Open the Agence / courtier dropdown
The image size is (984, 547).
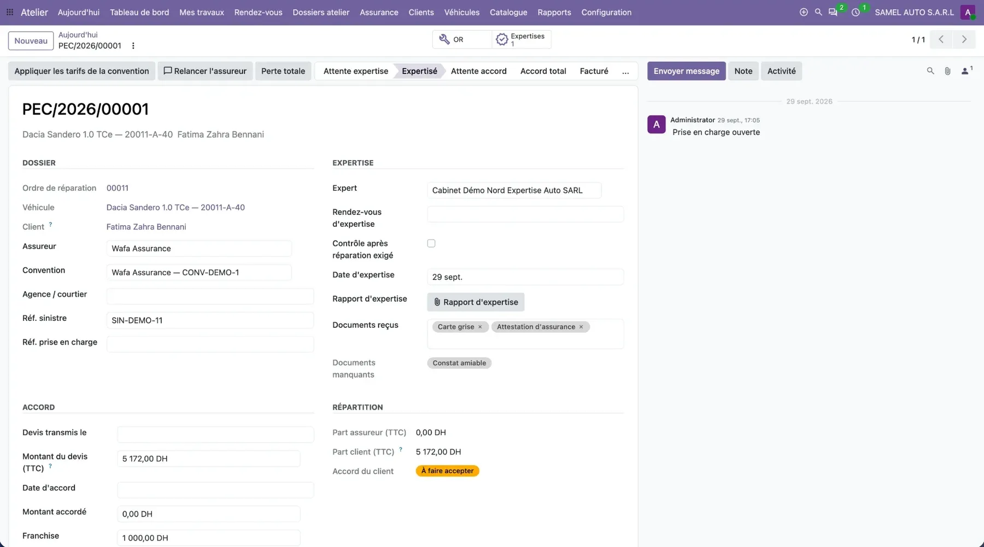(x=210, y=296)
